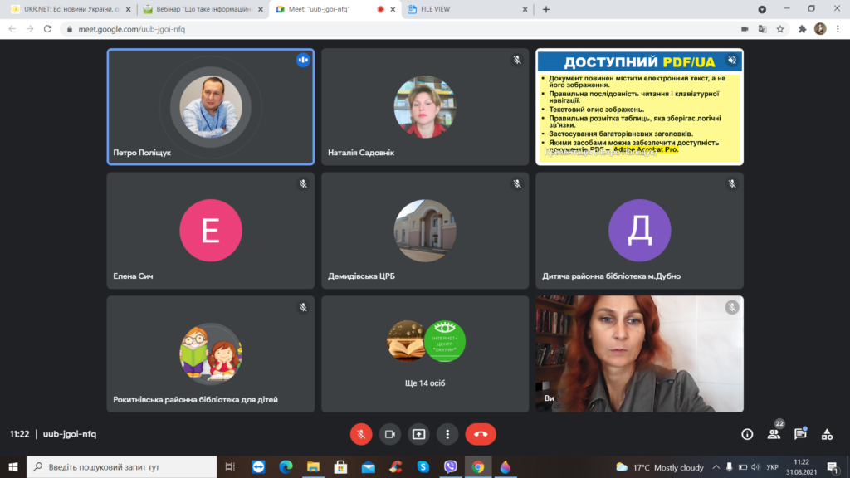Open the Activities panel icon
850x478 pixels.
(x=827, y=434)
